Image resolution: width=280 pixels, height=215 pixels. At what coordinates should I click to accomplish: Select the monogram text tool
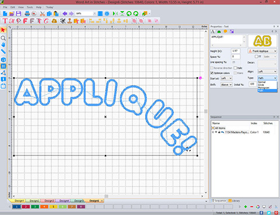click(12, 20)
